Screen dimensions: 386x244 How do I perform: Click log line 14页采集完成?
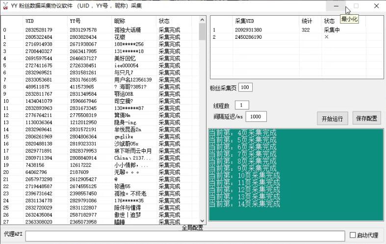(x=245, y=204)
